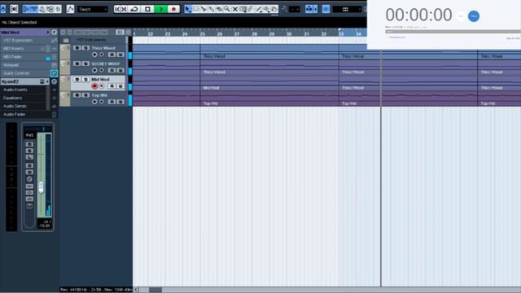Enable Write automation on Thicc Wood track
The image size is (521, 293).
pyautogui.click(x=120, y=55)
